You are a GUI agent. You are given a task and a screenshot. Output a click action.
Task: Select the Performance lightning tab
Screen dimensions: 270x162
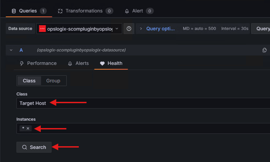click(38, 63)
